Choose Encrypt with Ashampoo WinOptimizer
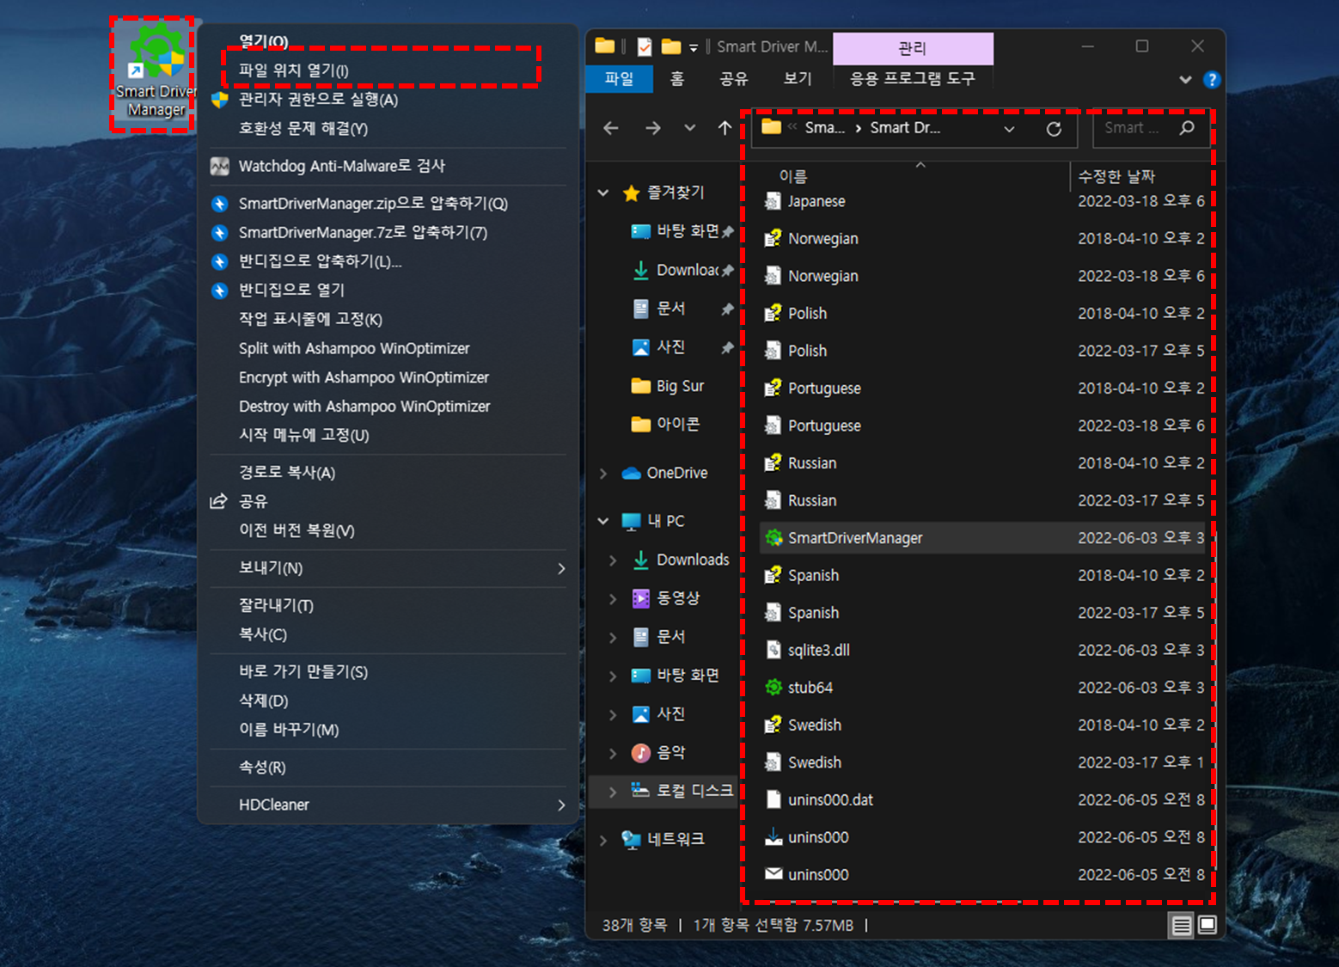The height and width of the screenshot is (967, 1339). pyautogui.click(x=364, y=377)
